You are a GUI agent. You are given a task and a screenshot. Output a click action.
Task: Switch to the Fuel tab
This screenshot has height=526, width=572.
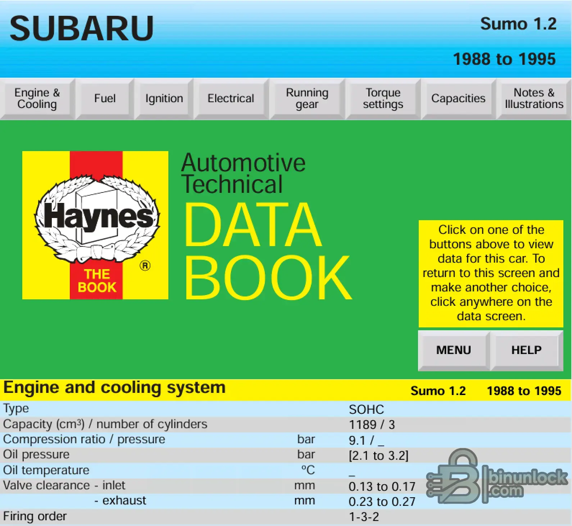coord(105,99)
